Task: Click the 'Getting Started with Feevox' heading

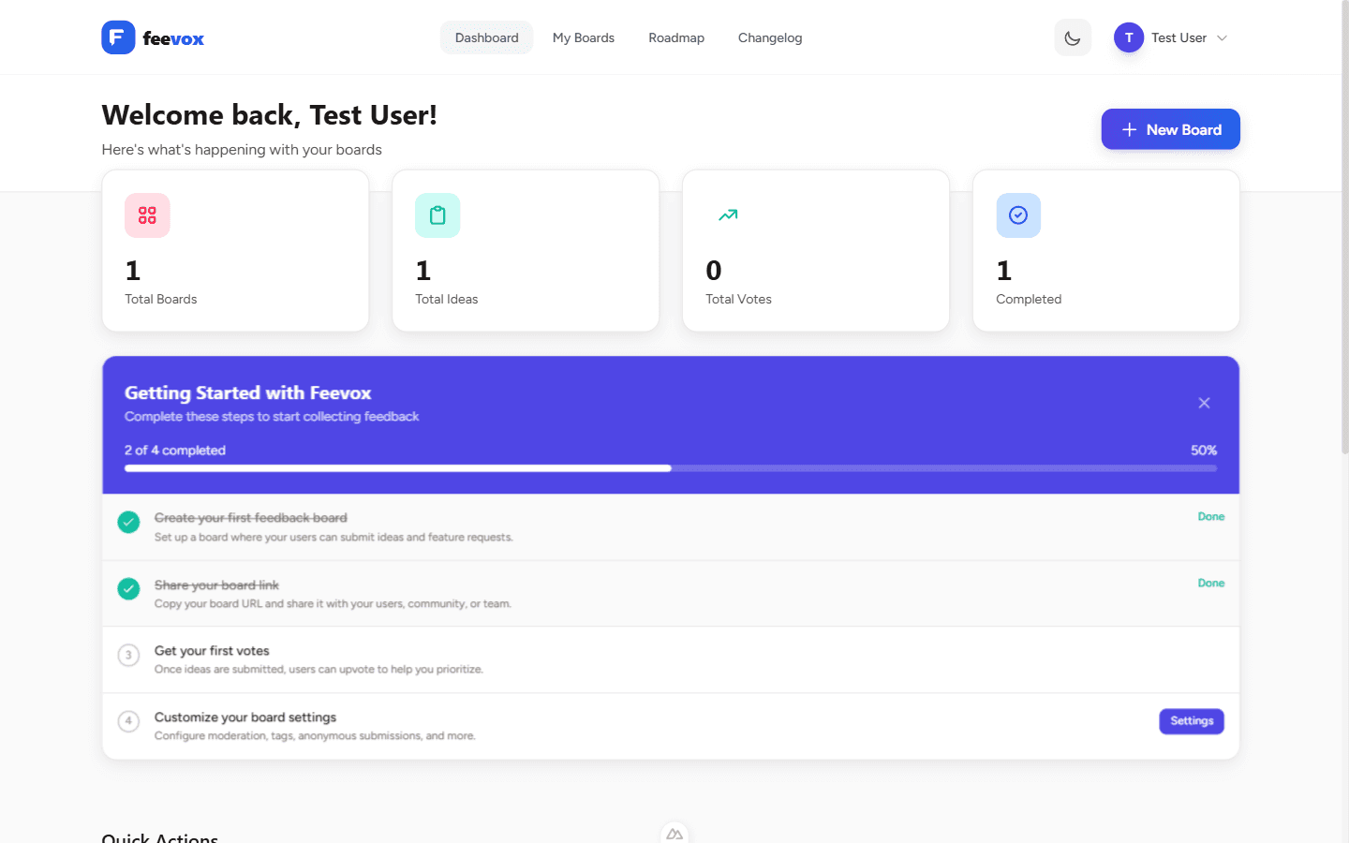Action: click(x=248, y=393)
